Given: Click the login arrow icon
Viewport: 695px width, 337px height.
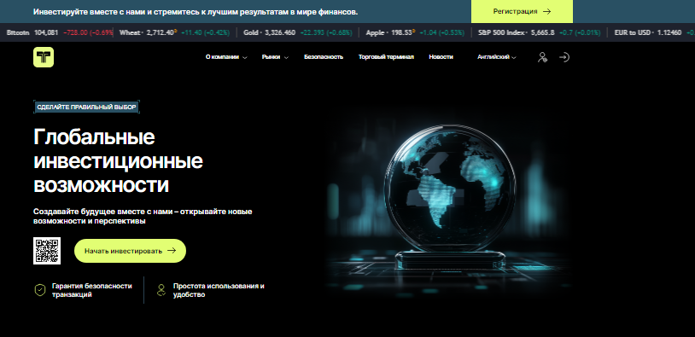Looking at the screenshot, I should pos(564,57).
